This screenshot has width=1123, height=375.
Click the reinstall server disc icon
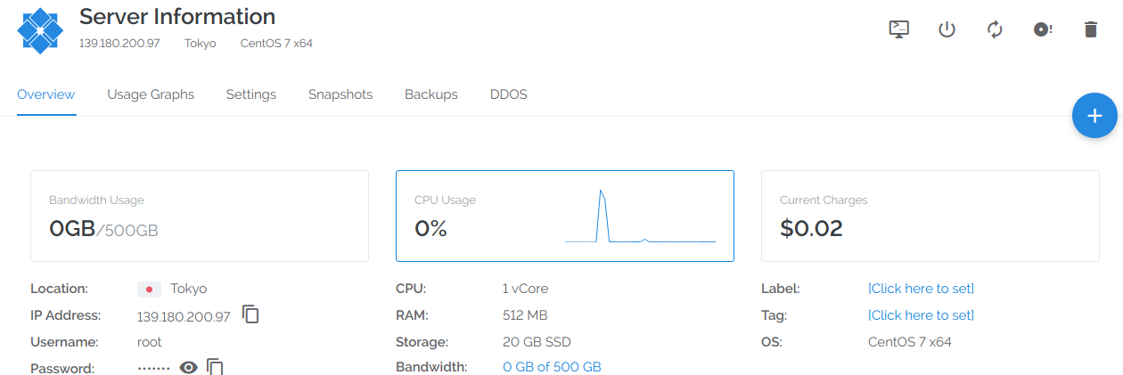pos(1043,29)
